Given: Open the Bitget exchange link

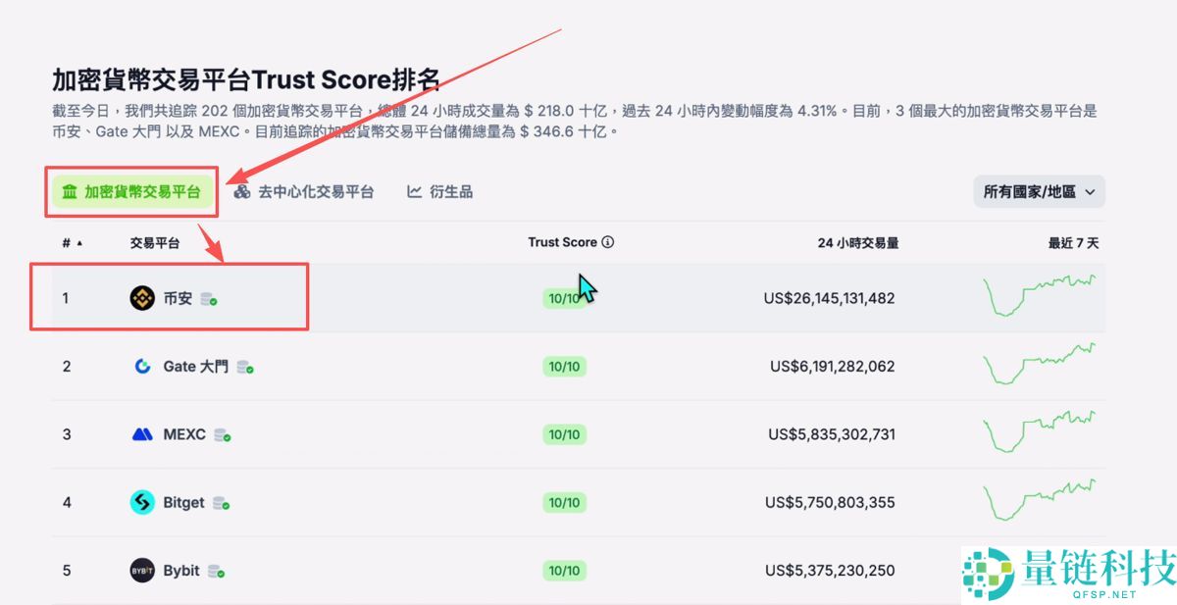Looking at the screenshot, I should pyautogui.click(x=184, y=502).
